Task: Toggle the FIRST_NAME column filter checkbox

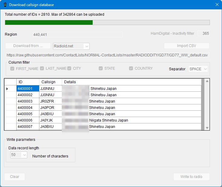Action: [12, 68]
